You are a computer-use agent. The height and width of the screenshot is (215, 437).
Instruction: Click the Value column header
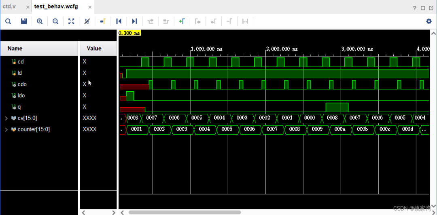coord(98,48)
